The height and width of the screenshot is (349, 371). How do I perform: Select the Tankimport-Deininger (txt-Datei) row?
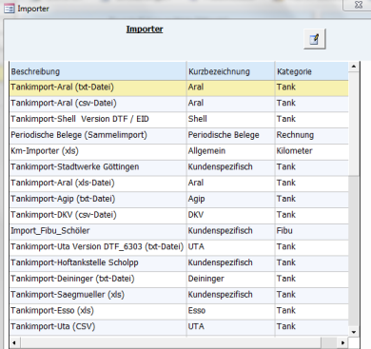click(x=179, y=279)
